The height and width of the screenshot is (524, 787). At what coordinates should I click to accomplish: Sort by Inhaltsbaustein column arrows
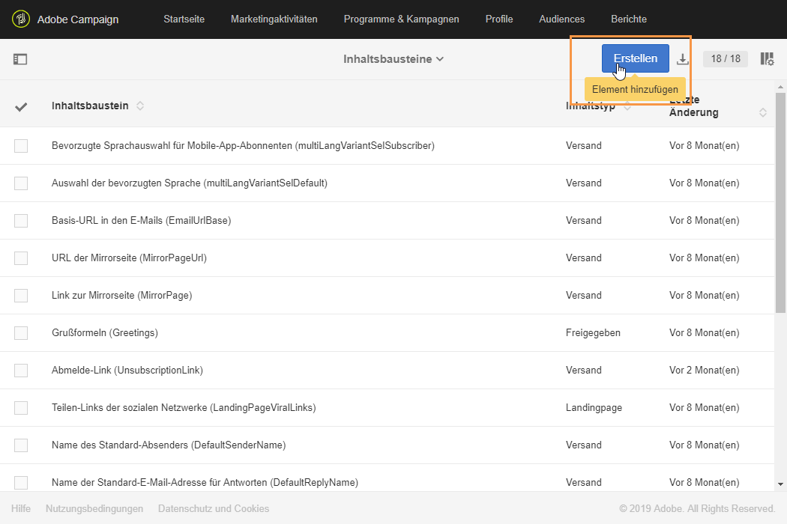[x=140, y=106]
